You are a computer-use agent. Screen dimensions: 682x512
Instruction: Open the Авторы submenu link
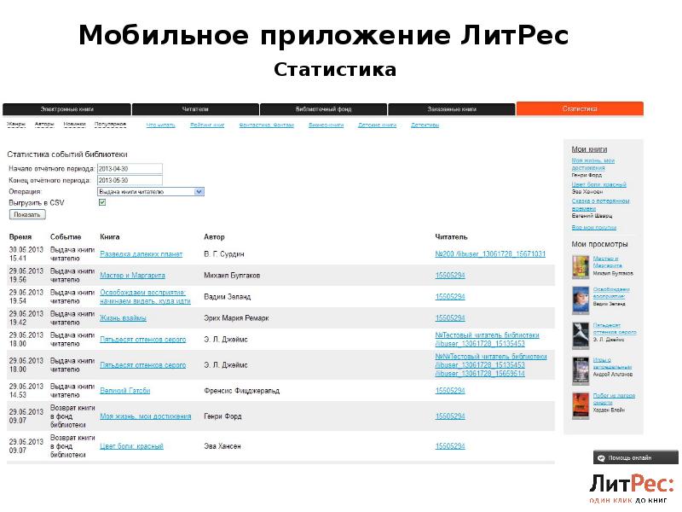[x=44, y=125]
